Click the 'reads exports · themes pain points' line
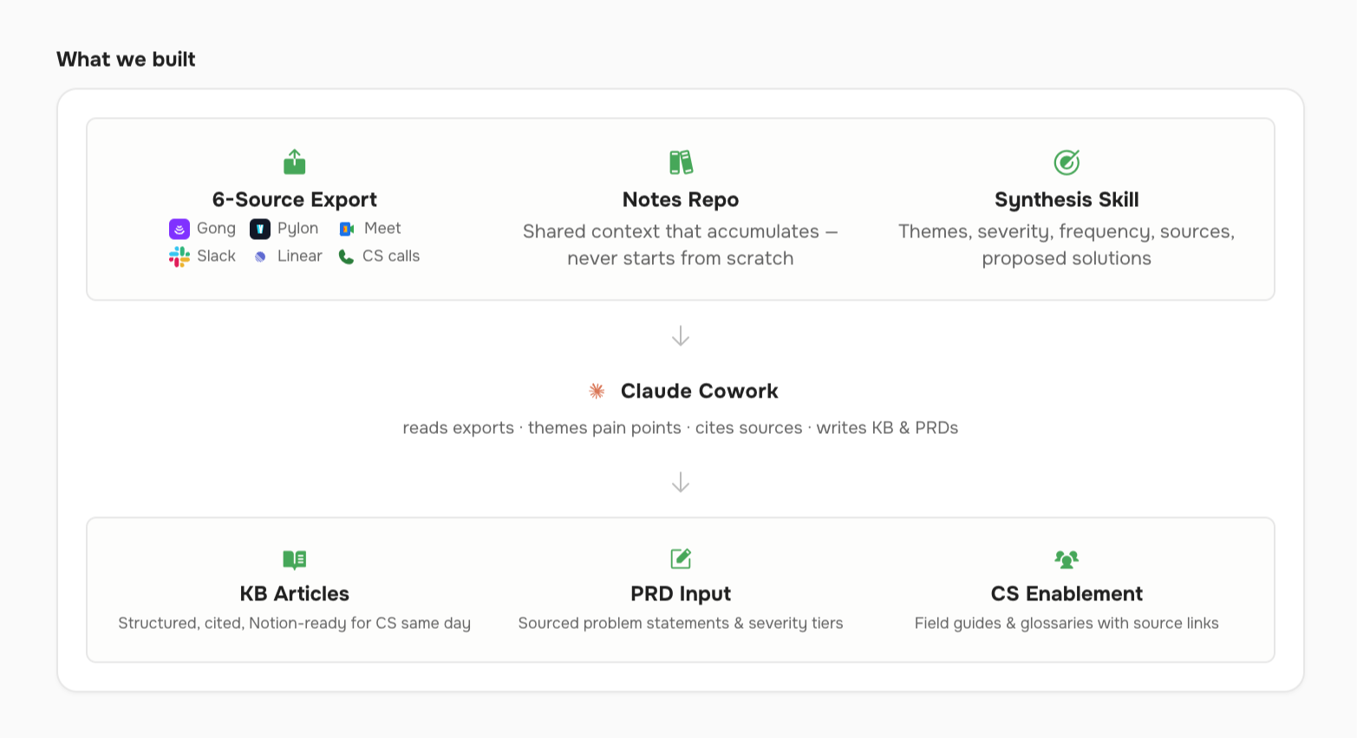Screen dimensions: 1357x738 681,428
